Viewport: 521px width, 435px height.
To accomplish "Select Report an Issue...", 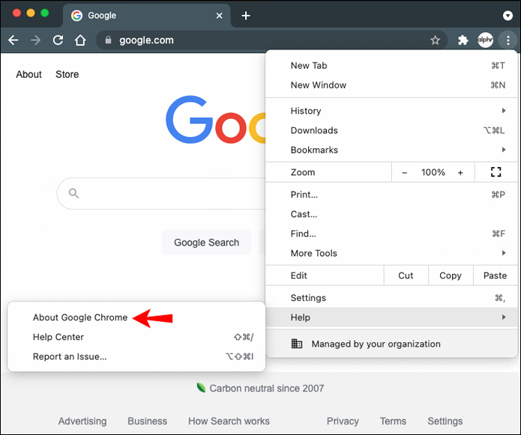I will 136,356.
